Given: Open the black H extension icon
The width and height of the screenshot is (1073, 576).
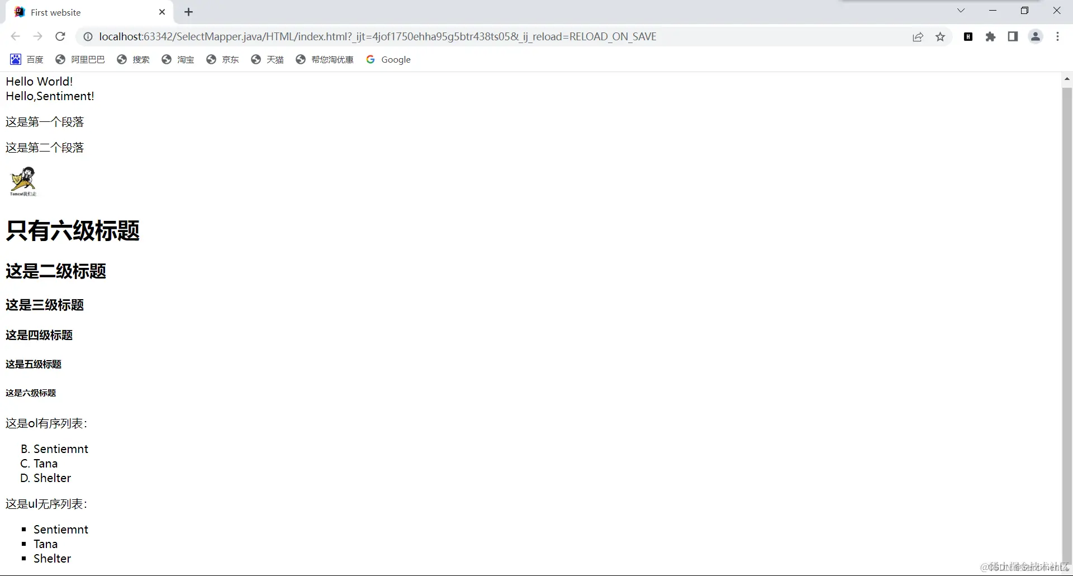Looking at the screenshot, I should 968,37.
